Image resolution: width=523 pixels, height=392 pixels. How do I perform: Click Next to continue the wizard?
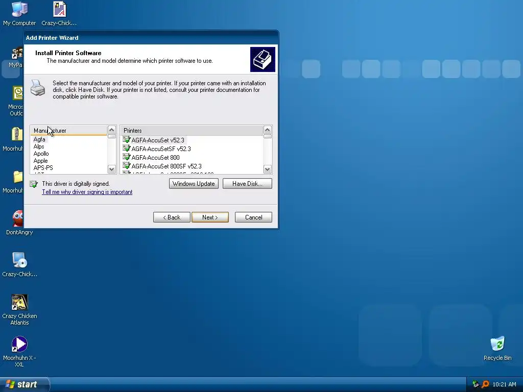210,217
